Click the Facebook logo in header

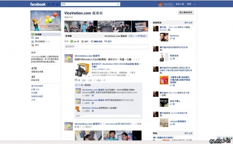pos(38,4)
